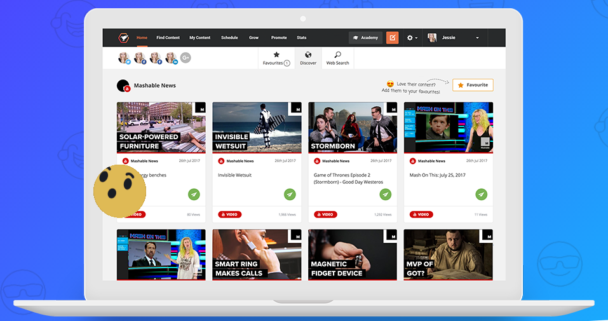Screen dimensions: 608x321
Task: Go to Find Content menu
Action: [168, 38]
